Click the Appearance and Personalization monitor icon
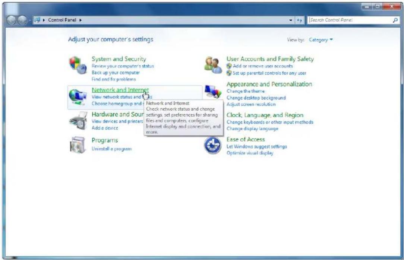Screen dimensions: 404x260 pyautogui.click(x=213, y=91)
